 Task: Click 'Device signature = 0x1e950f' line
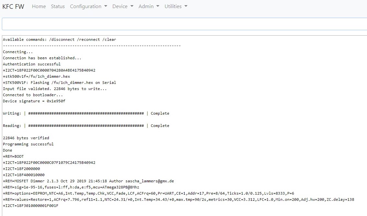(x=34, y=101)
